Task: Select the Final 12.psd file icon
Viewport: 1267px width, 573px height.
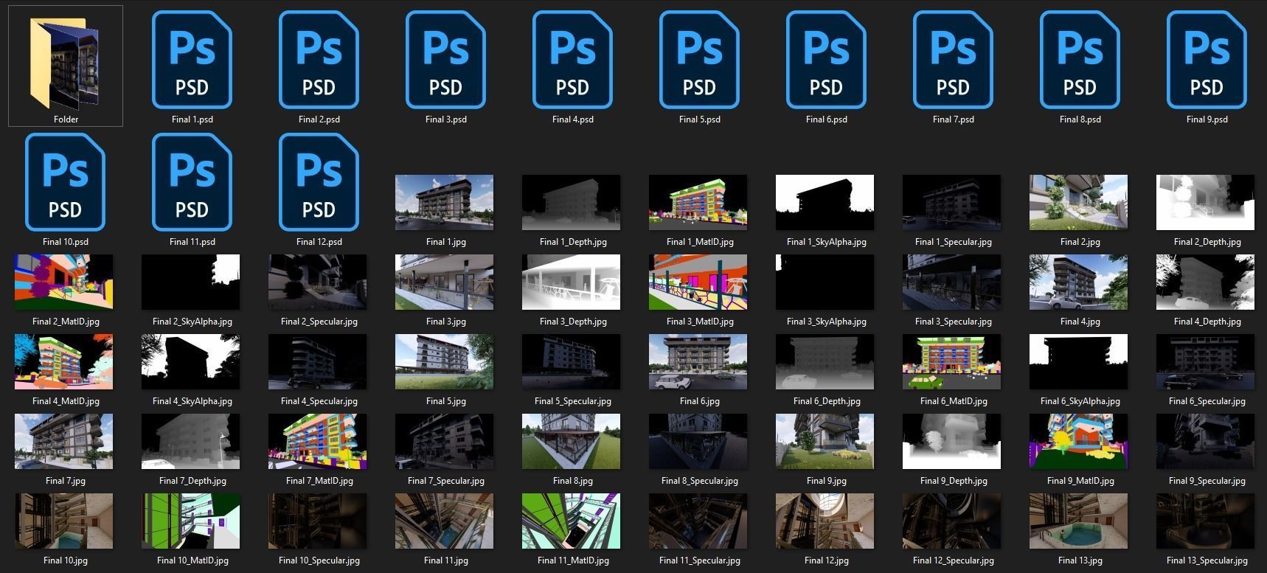Action: (x=319, y=182)
